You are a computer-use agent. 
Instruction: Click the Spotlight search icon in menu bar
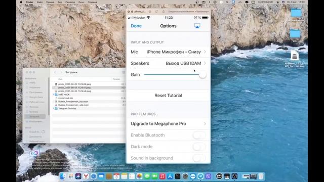point(227,2)
